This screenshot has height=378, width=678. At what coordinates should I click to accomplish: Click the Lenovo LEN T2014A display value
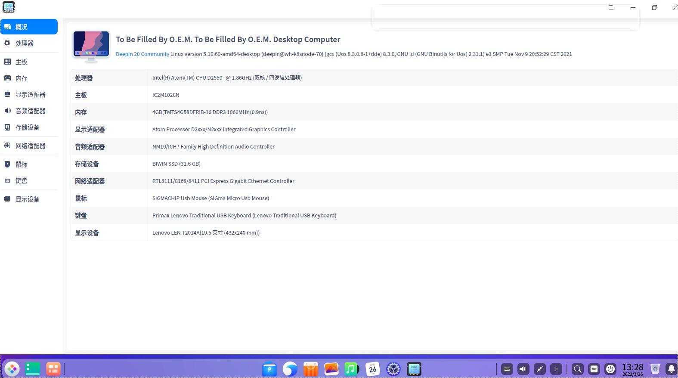click(206, 232)
